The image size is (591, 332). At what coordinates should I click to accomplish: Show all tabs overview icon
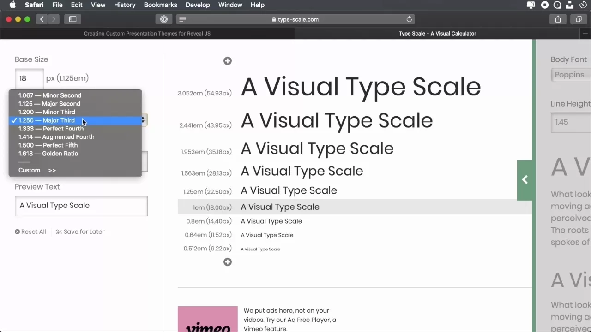pyautogui.click(x=578, y=19)
